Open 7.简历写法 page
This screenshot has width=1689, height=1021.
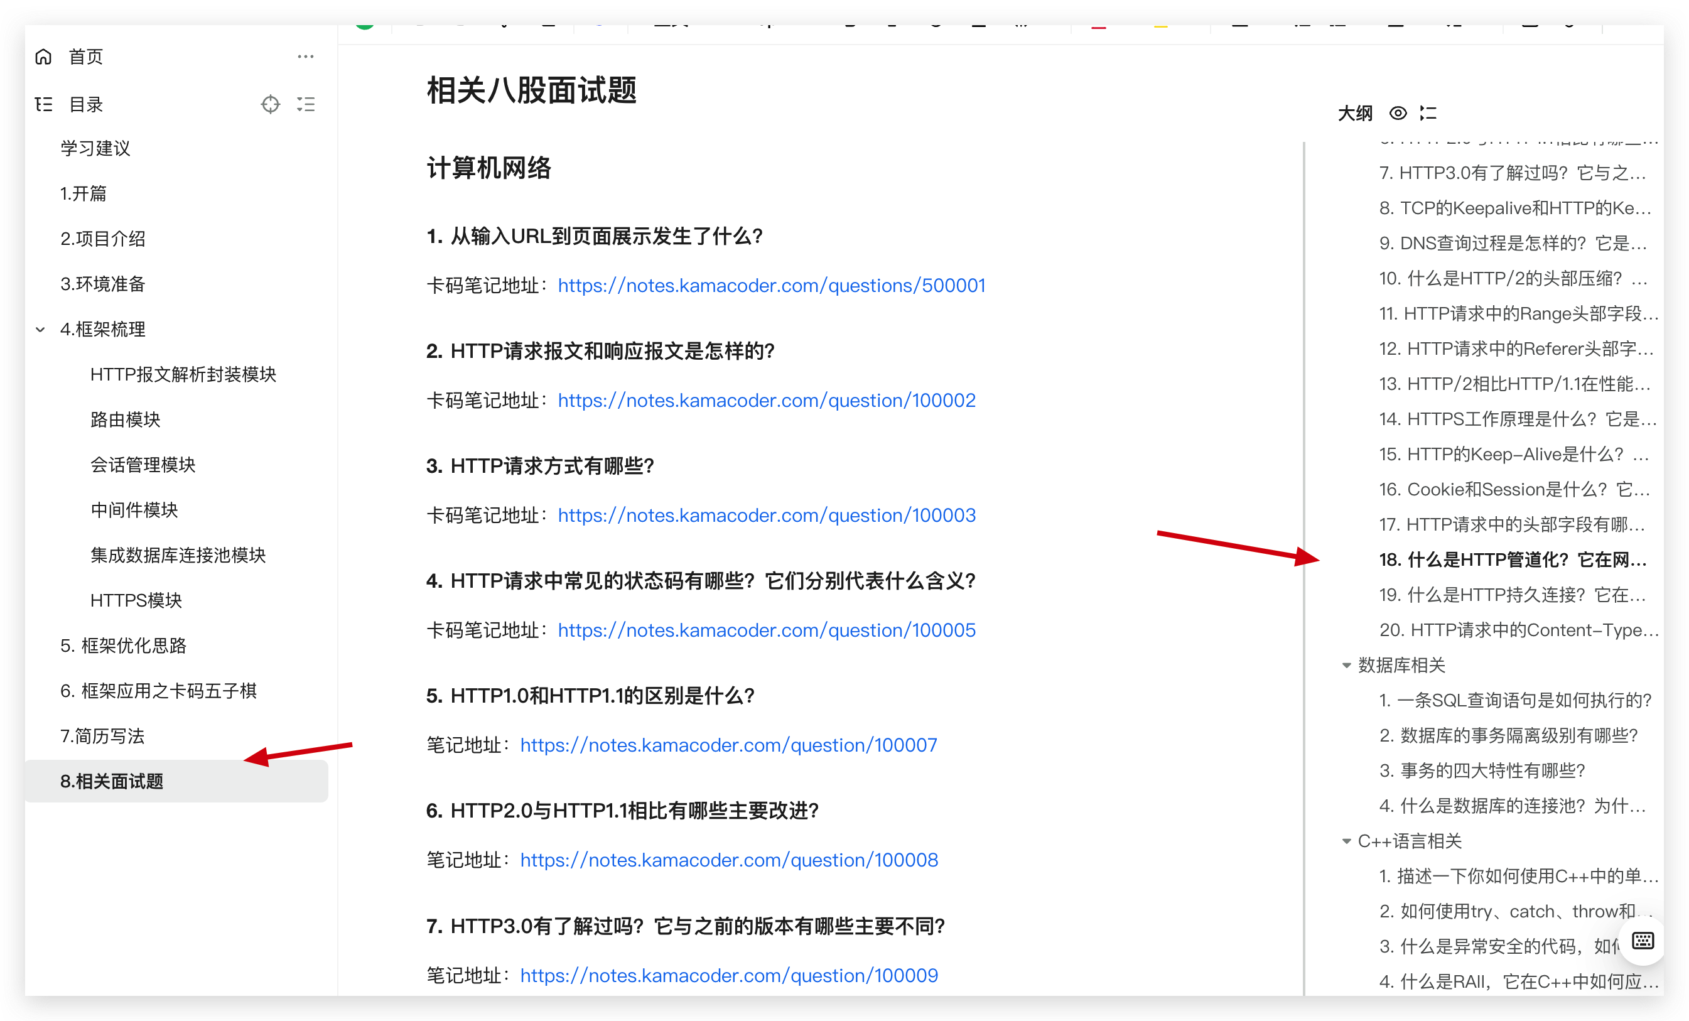tap(102, 737)
